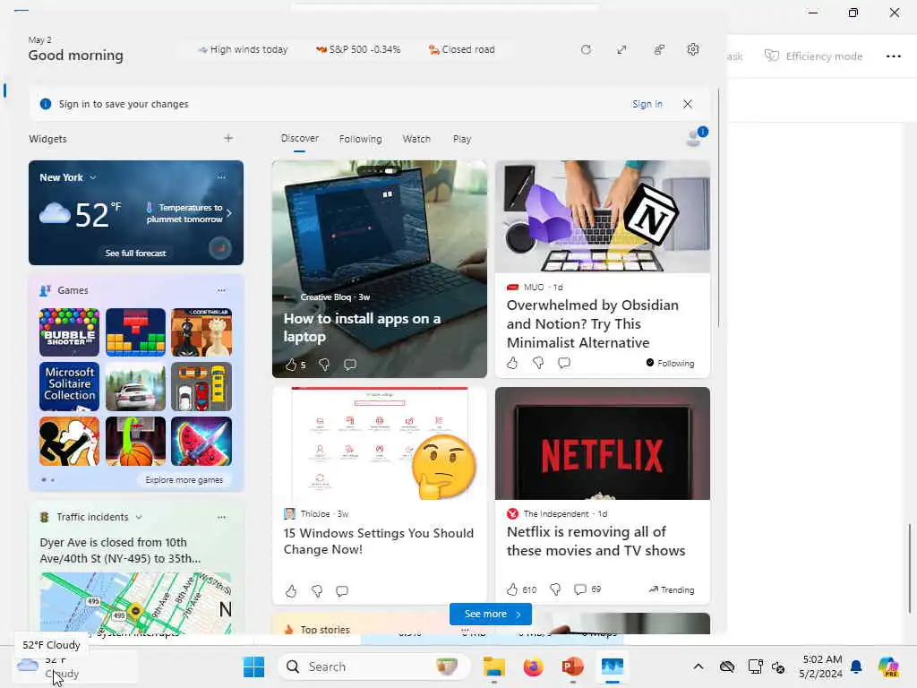Click Explore more games button

184,480
